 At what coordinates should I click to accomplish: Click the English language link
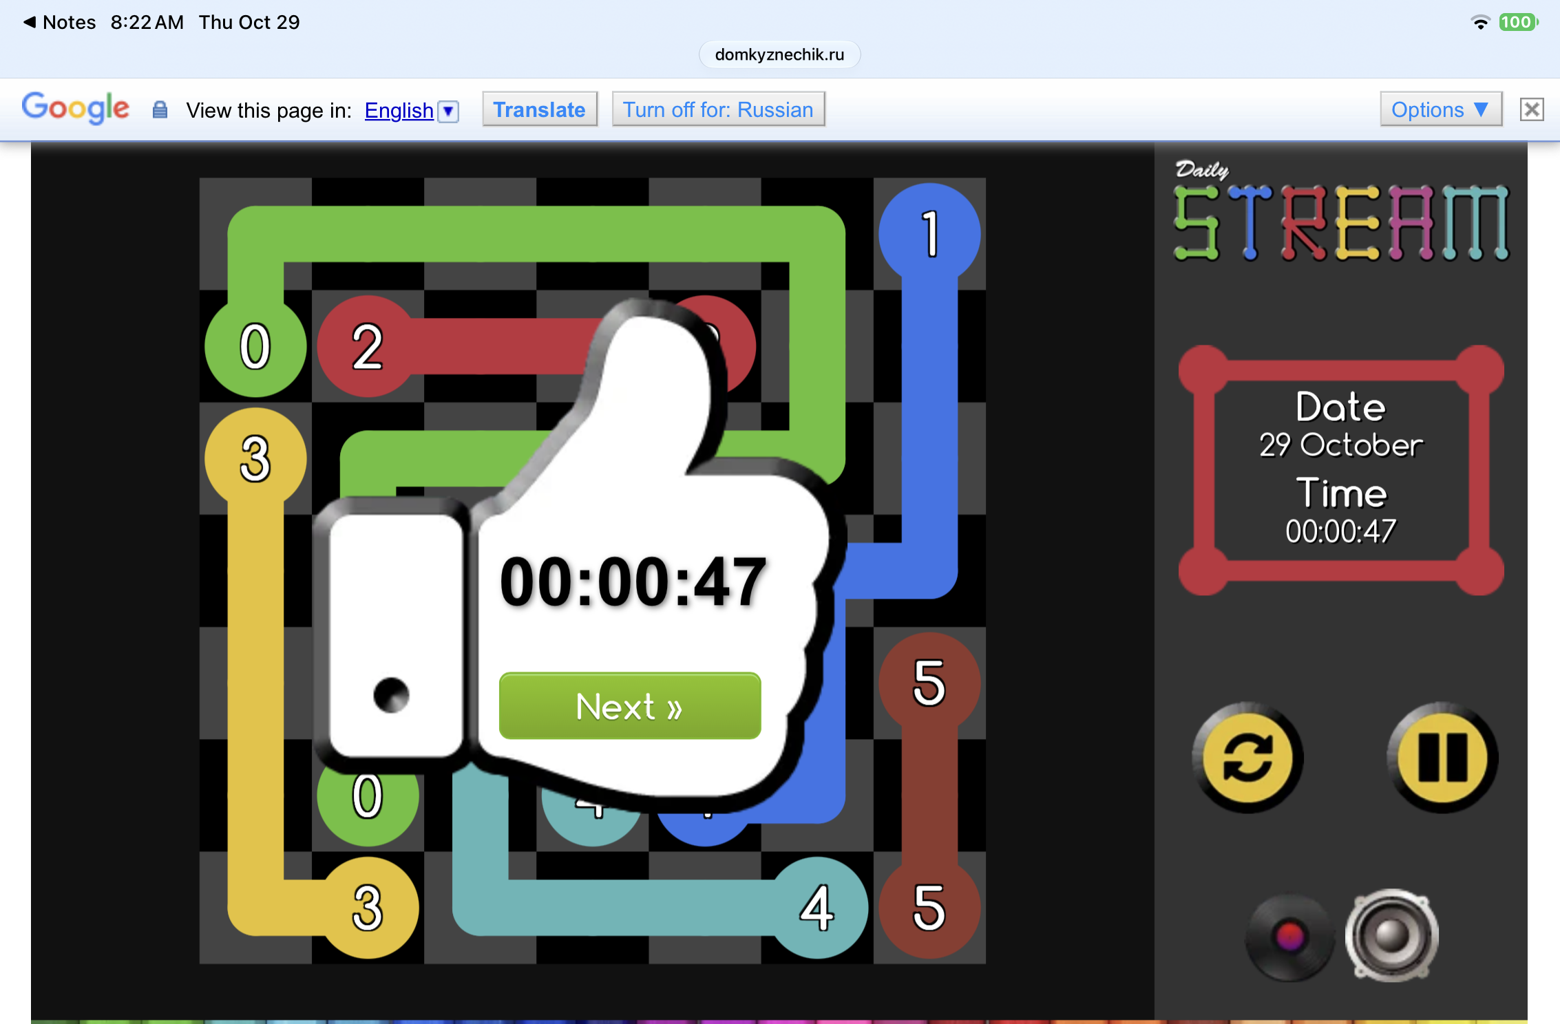pos(399,110)
